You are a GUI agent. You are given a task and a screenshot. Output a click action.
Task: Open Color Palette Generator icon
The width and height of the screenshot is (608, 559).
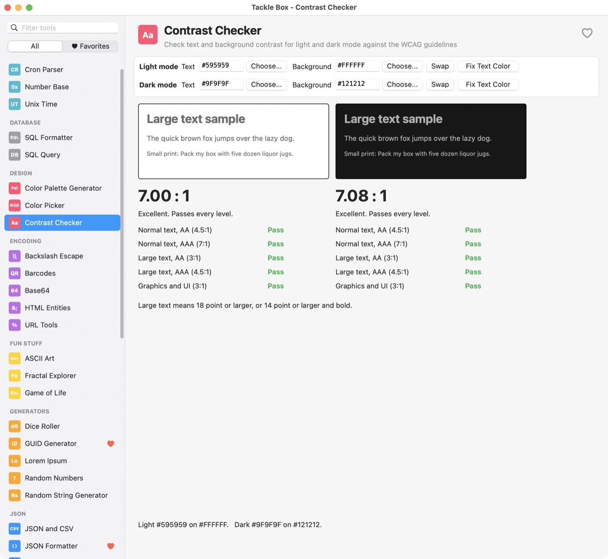coord(14,188)
